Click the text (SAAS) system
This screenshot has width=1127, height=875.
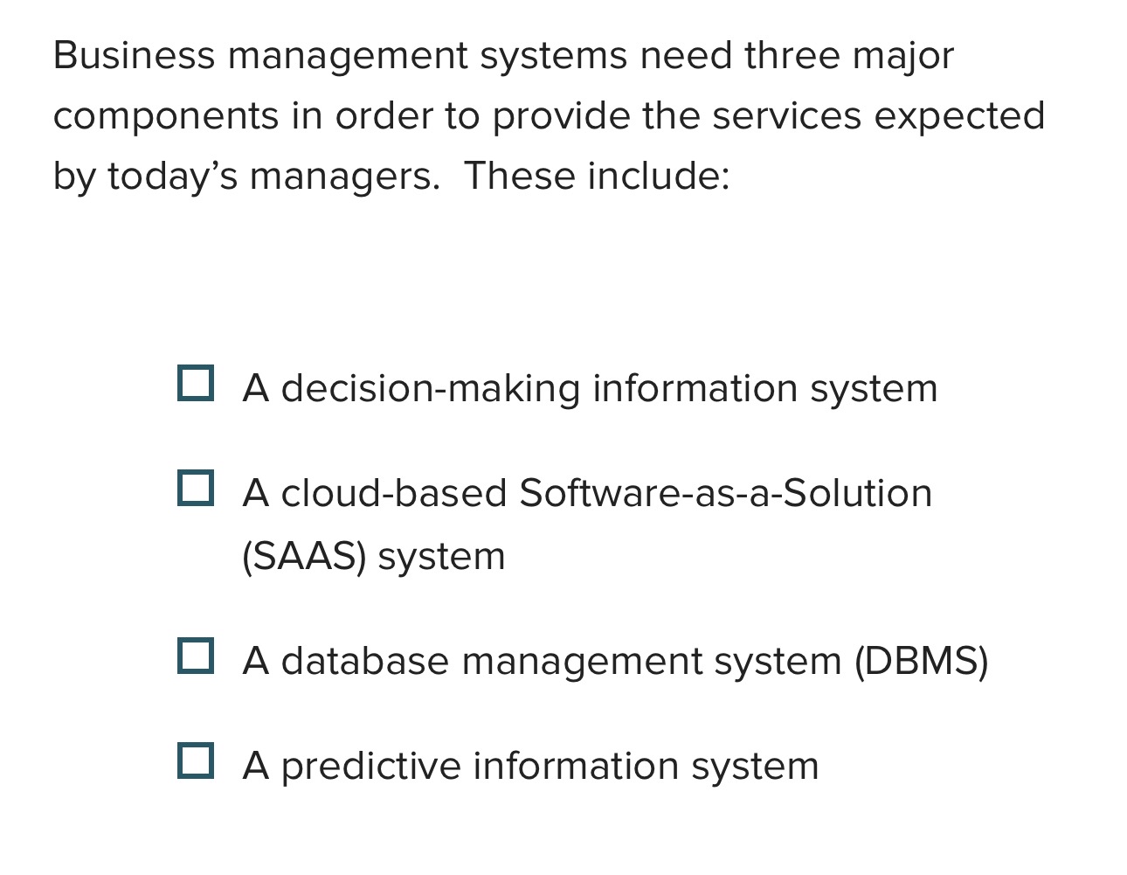click(x=372, y=555)
